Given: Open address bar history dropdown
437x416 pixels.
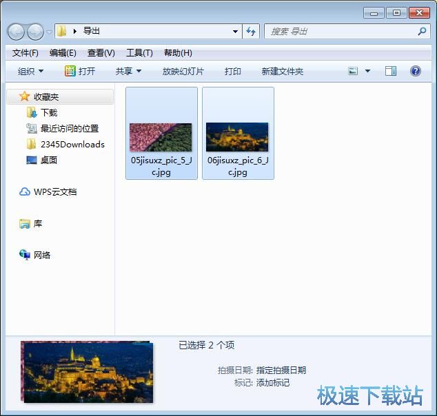Looking at the screenshot, I should 235,32.
